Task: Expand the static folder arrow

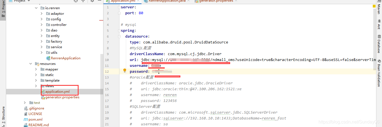Action: [36, 75]
